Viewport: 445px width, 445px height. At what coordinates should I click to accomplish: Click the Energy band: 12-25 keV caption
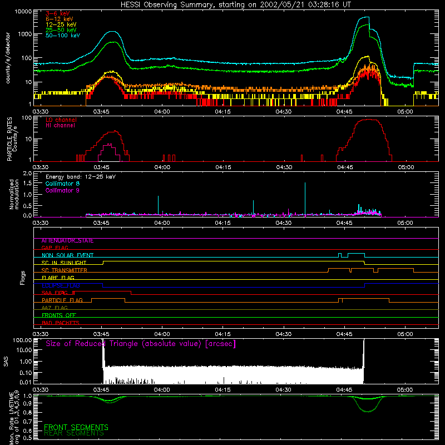point(81,177)
